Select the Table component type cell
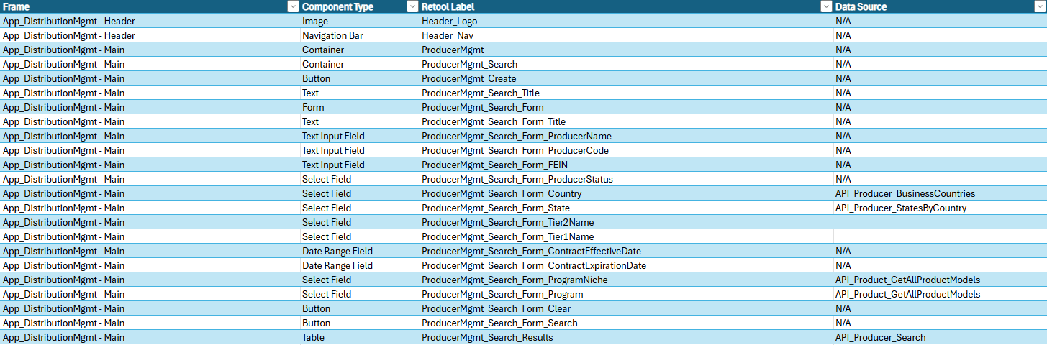 tap(359, 337)
